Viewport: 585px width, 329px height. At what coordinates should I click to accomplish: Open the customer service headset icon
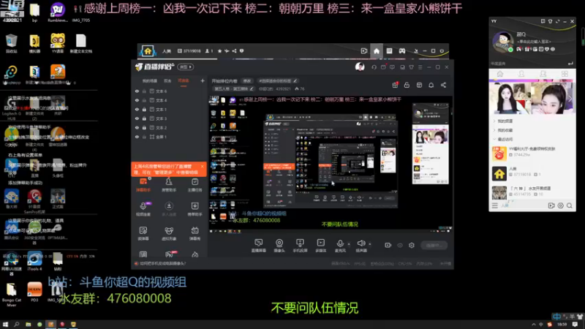(x=374, y=67)
